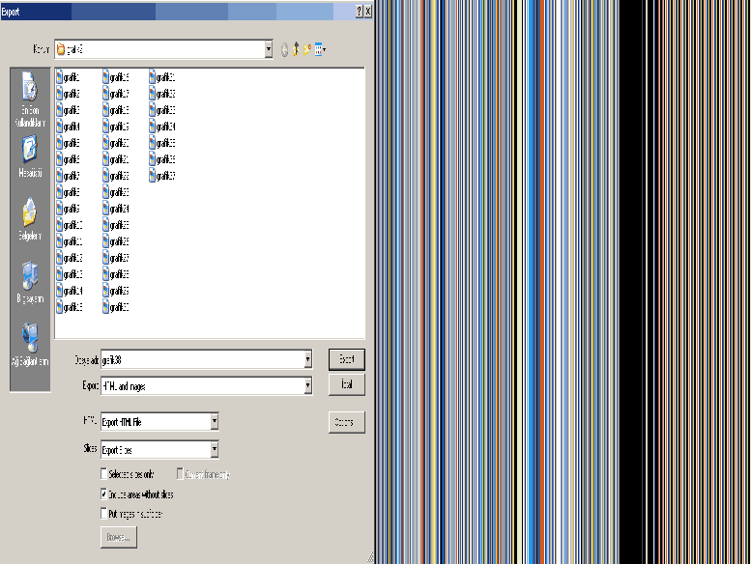Open Ağ Bağlantılarım network places shortcut
The height and width of the screenshot is (564, 751).
30,345
